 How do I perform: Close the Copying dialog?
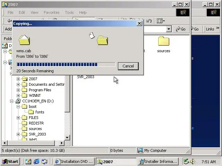[x=139, y=24]
